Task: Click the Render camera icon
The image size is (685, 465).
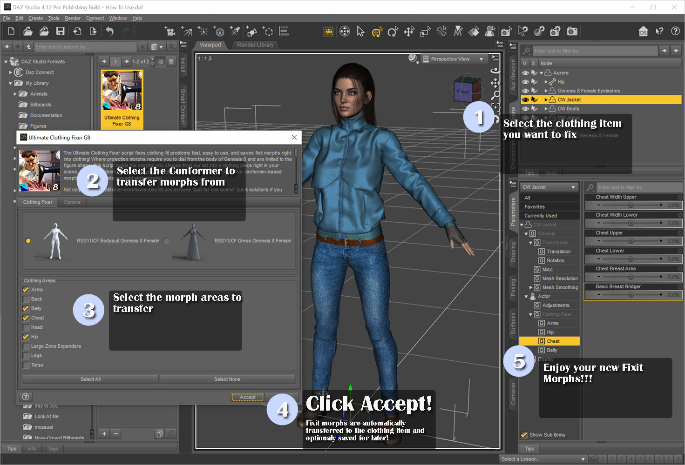Action: pyautogui.click(x=572, y=31)
